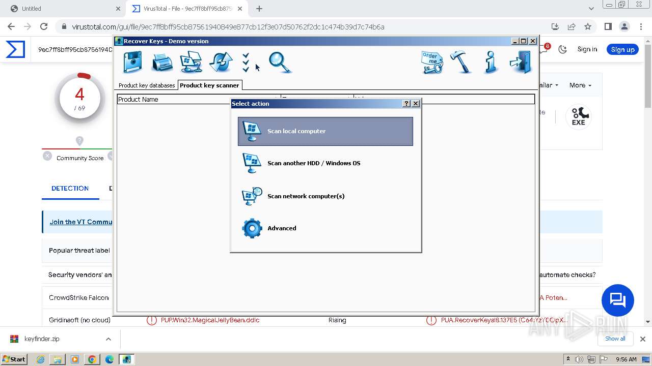The height and width of the screenshot is (366, 652).
Task: Toggle Chrome side panel icon
Action: (x=608, y=26)
